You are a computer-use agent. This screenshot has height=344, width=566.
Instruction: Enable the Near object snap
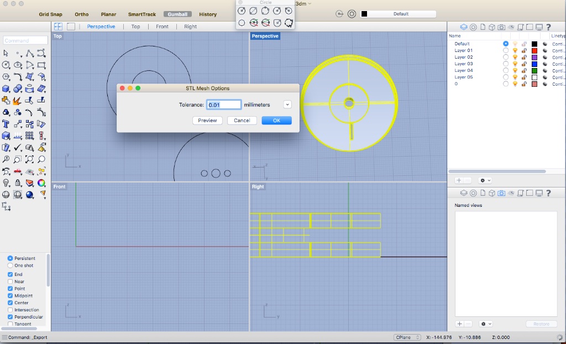coord(10,282)
